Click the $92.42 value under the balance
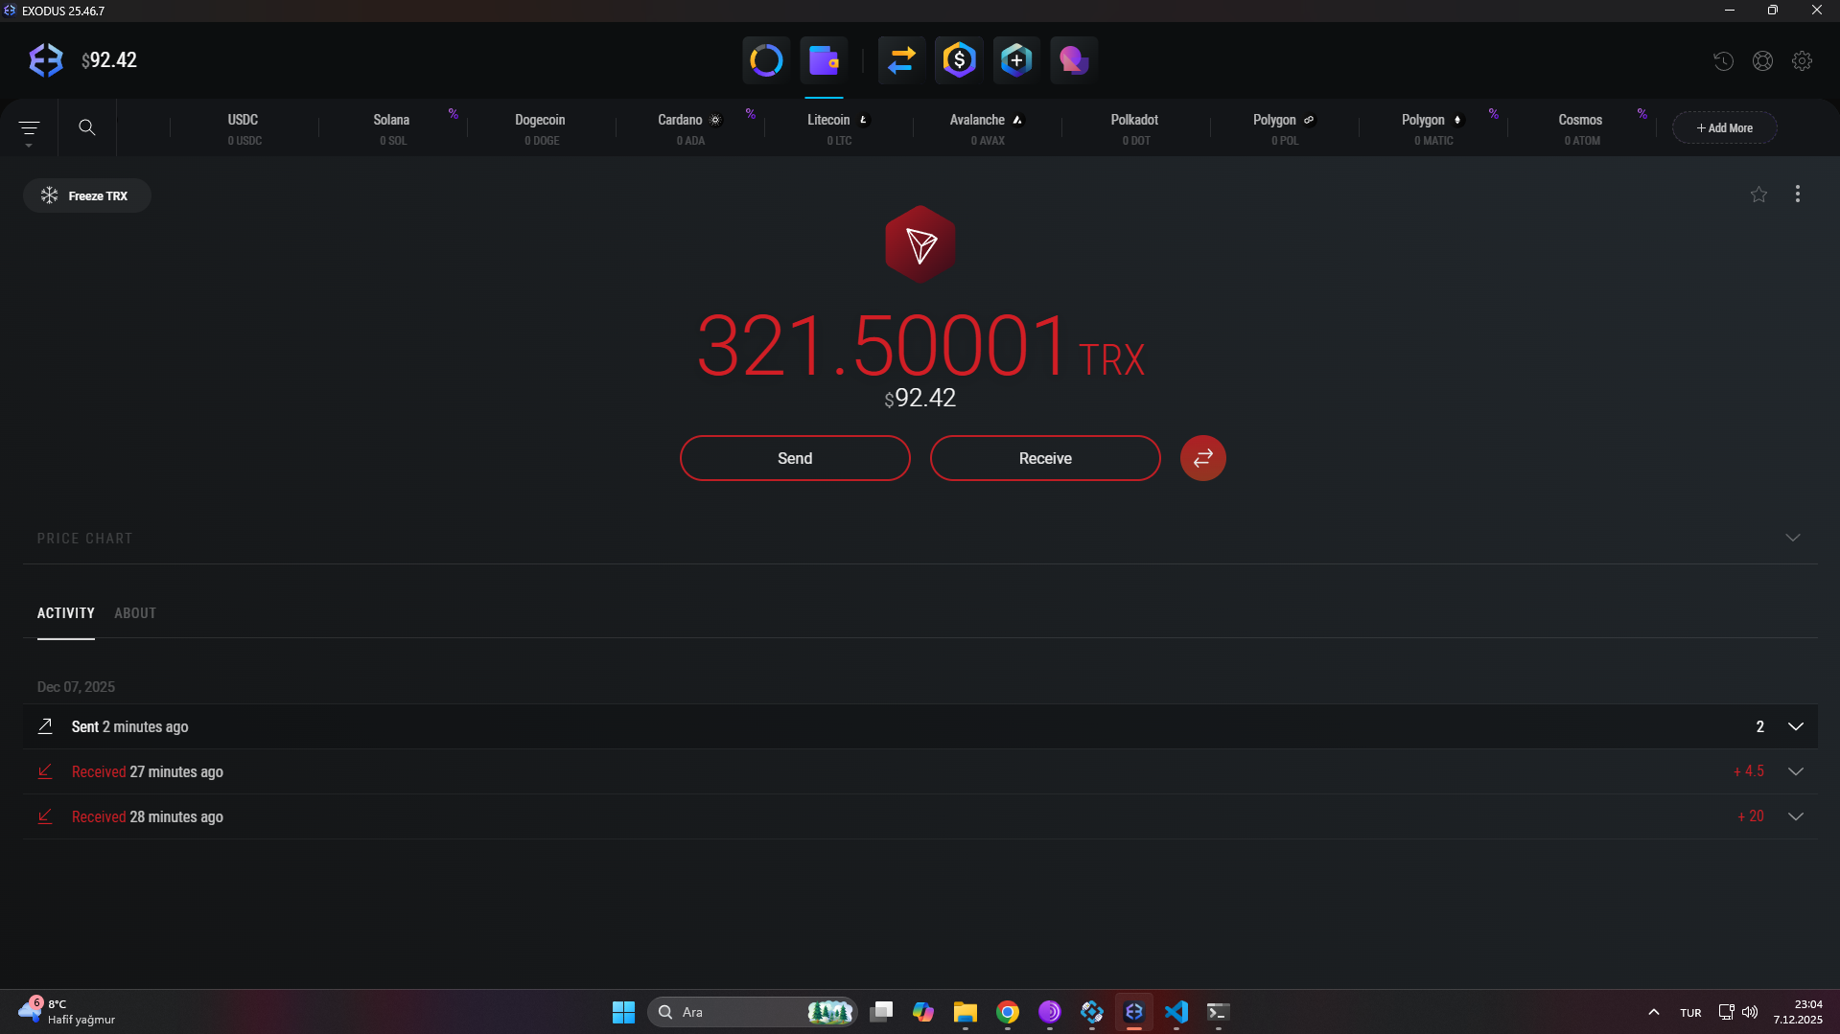The width and height of the screenshot is (1840, 1034). [920, 398]
